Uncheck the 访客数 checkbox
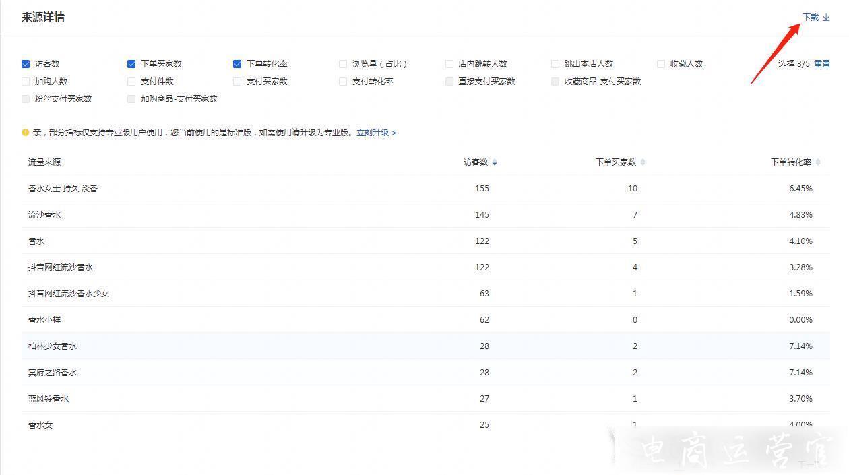Viewport: 849px width, 475px height. pyautogui.click(x=25, y=63)
